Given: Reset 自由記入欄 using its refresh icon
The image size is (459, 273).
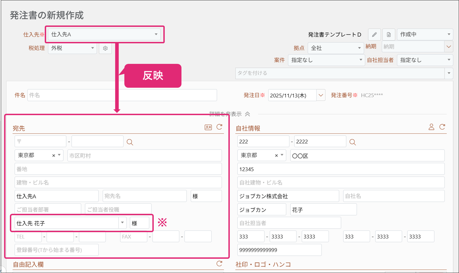Looking at the screenshot, I should click(x=219, y=264).
